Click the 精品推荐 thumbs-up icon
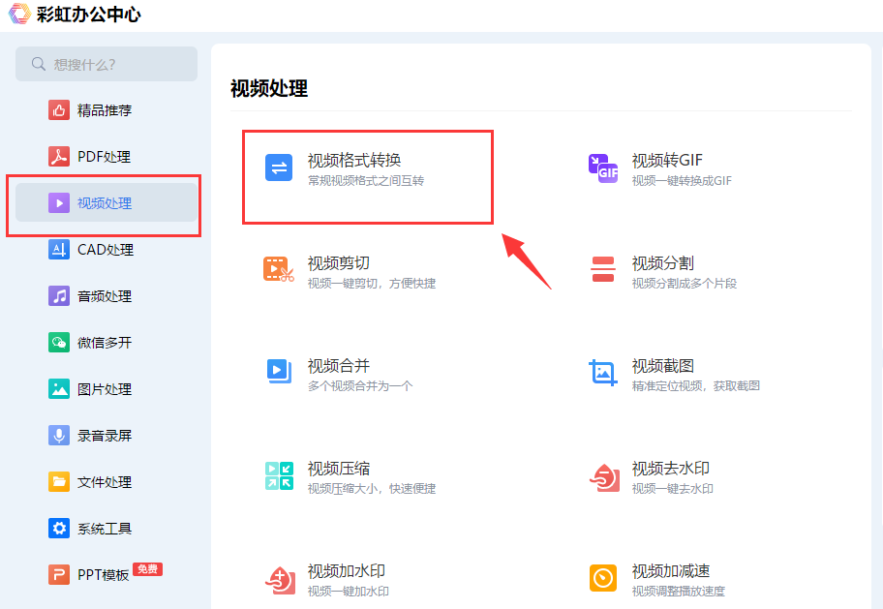883x609 pixels. tap(59, 110)
